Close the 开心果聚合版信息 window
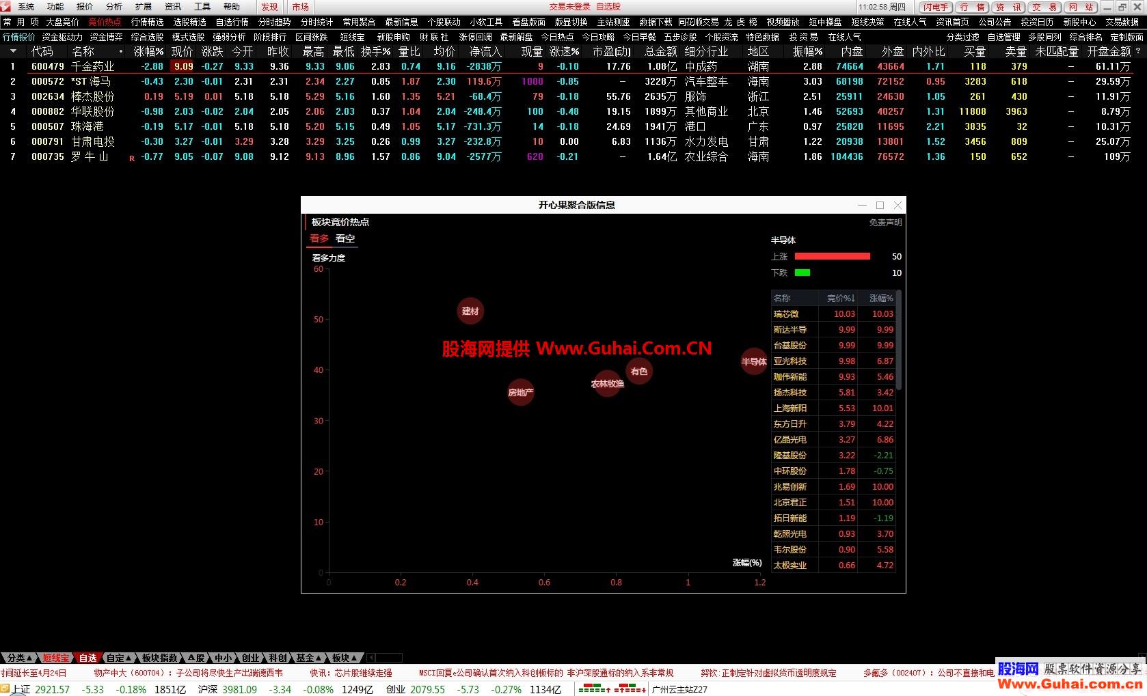Screen dimensions: 1147x696 click(x=898, y=205)
